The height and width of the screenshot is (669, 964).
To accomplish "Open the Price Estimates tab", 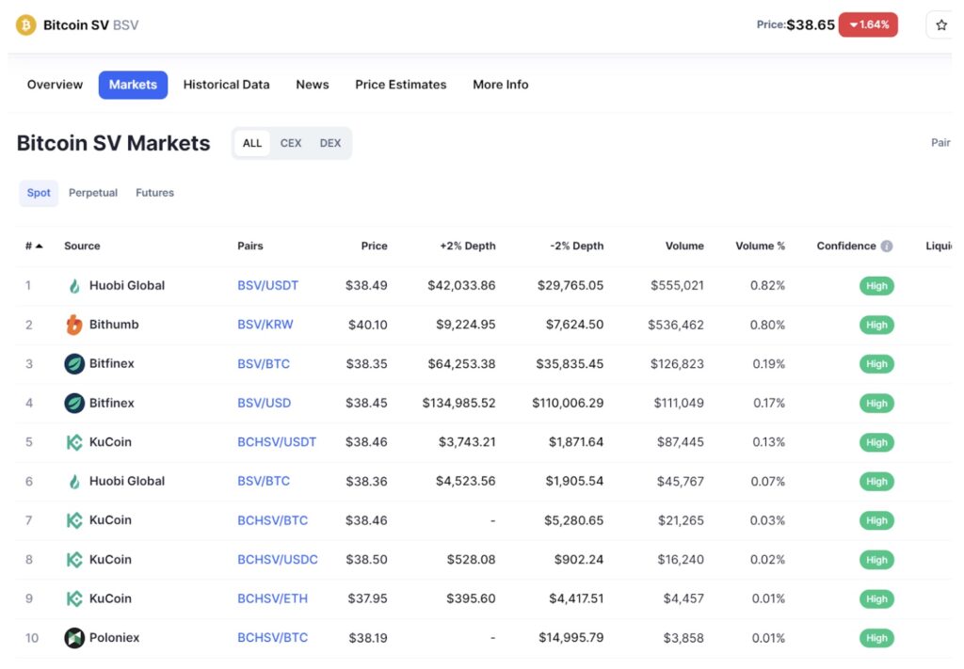I will pyautogui.click(x=401, y=85).
